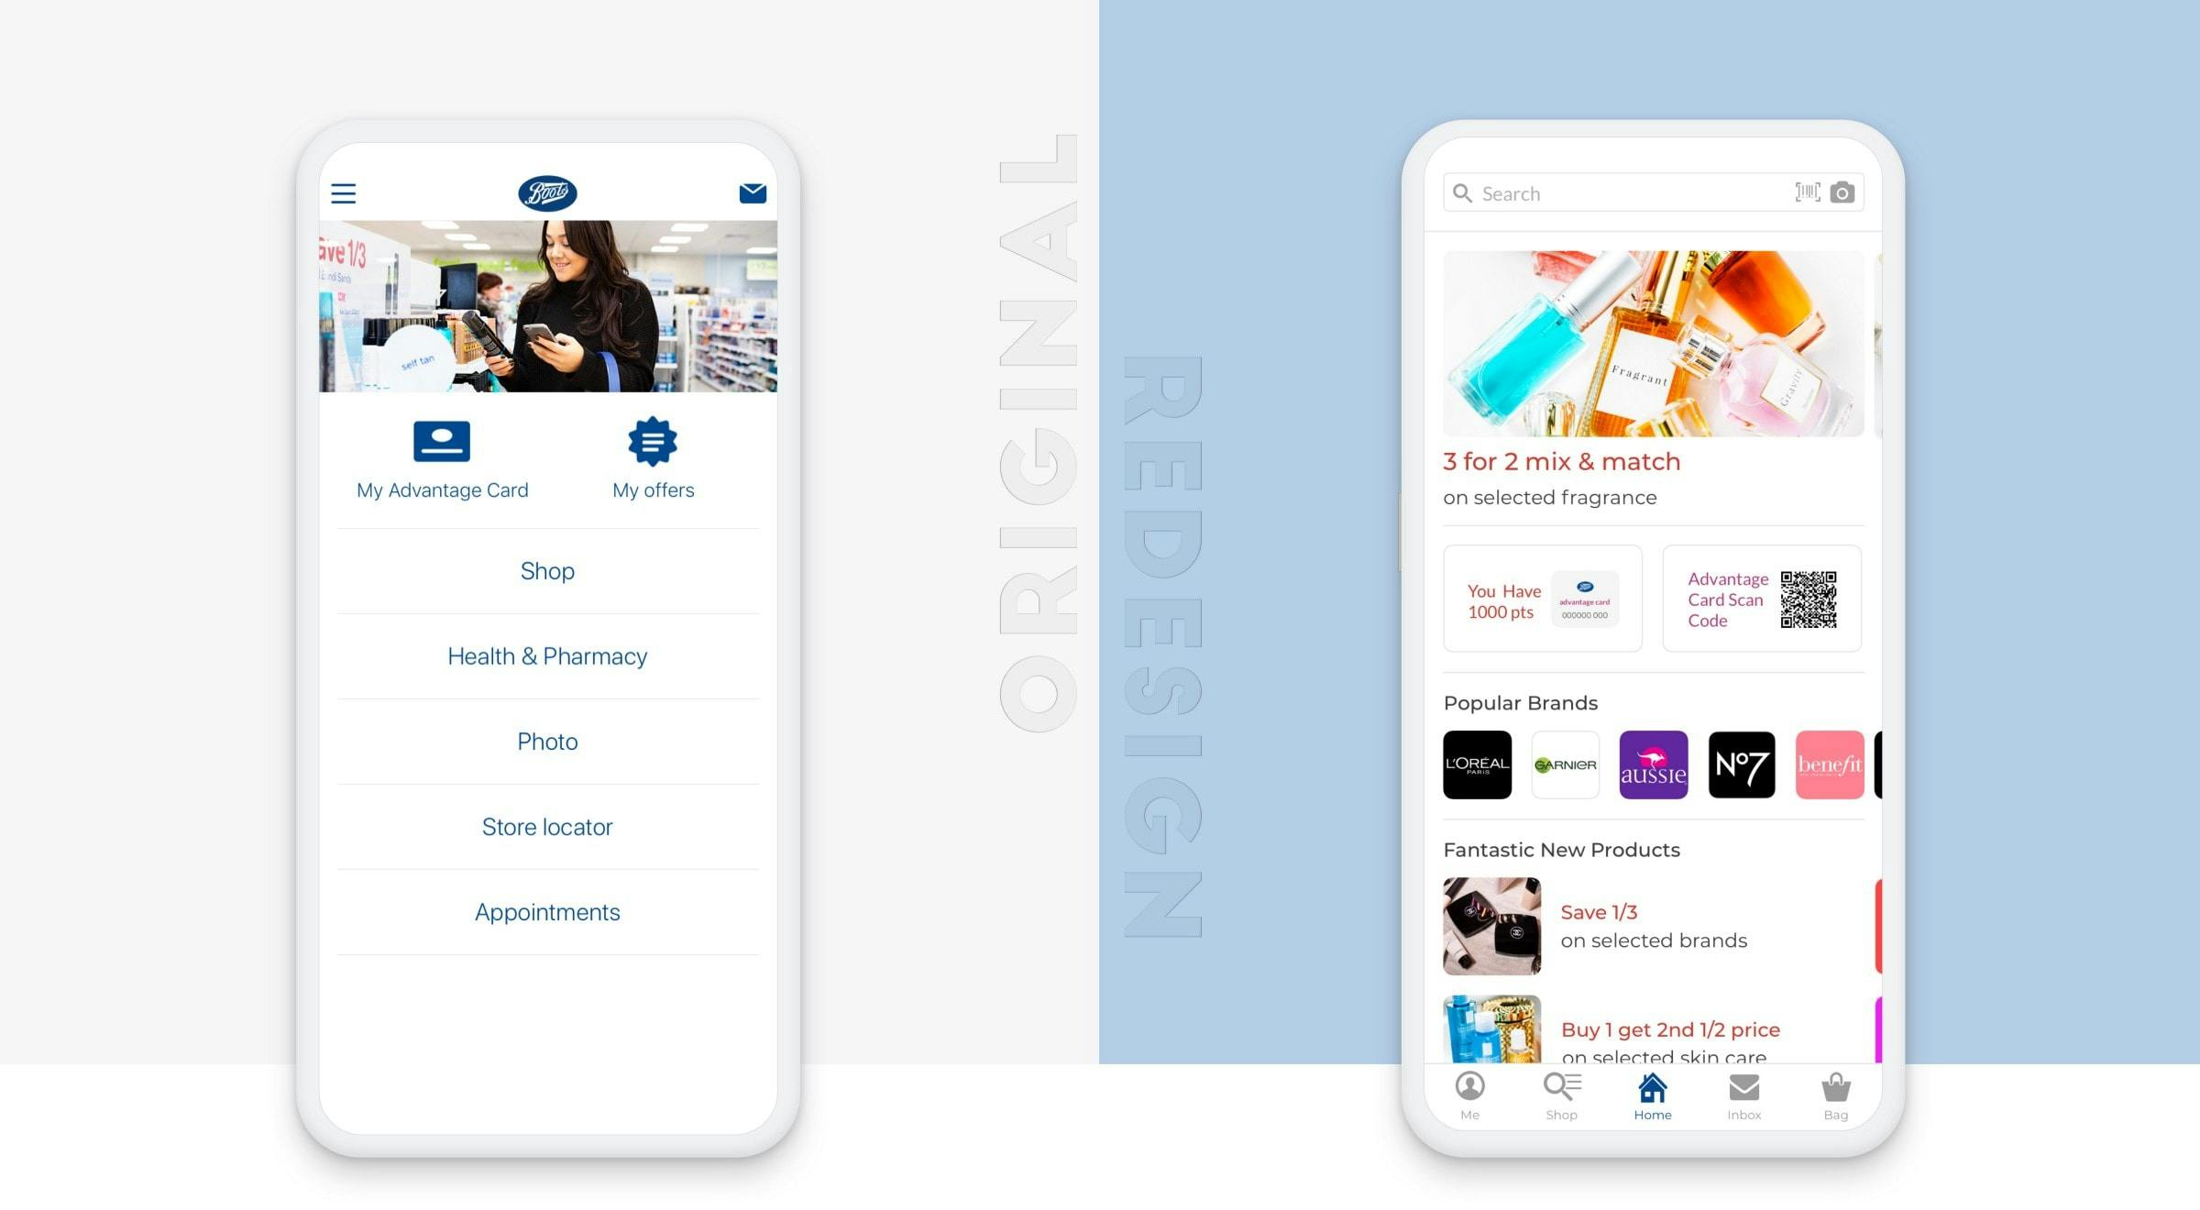Image resolution: width=2200 pixels, height=1210 pixels.
Task: Tap Store locator menu link
Action: click(546, 827)
